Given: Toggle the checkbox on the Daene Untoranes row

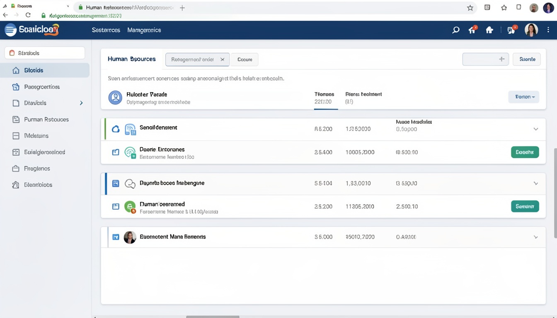Looking at the screenshot, I should pos(115,152).
